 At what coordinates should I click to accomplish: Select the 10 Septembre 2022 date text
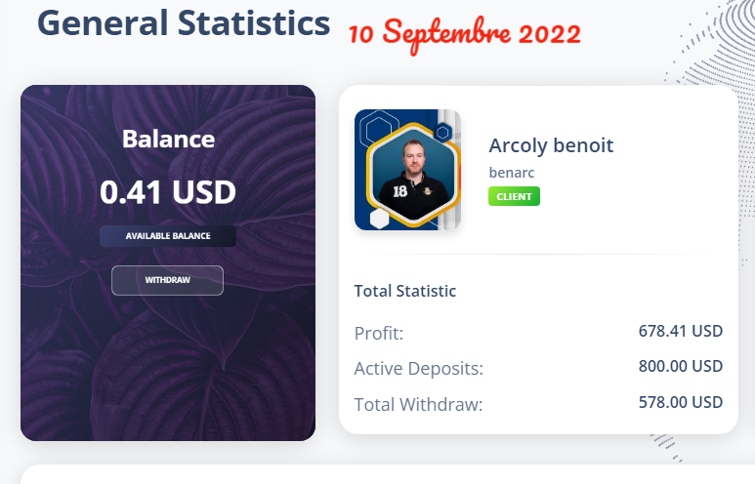[x=465, y=34]
